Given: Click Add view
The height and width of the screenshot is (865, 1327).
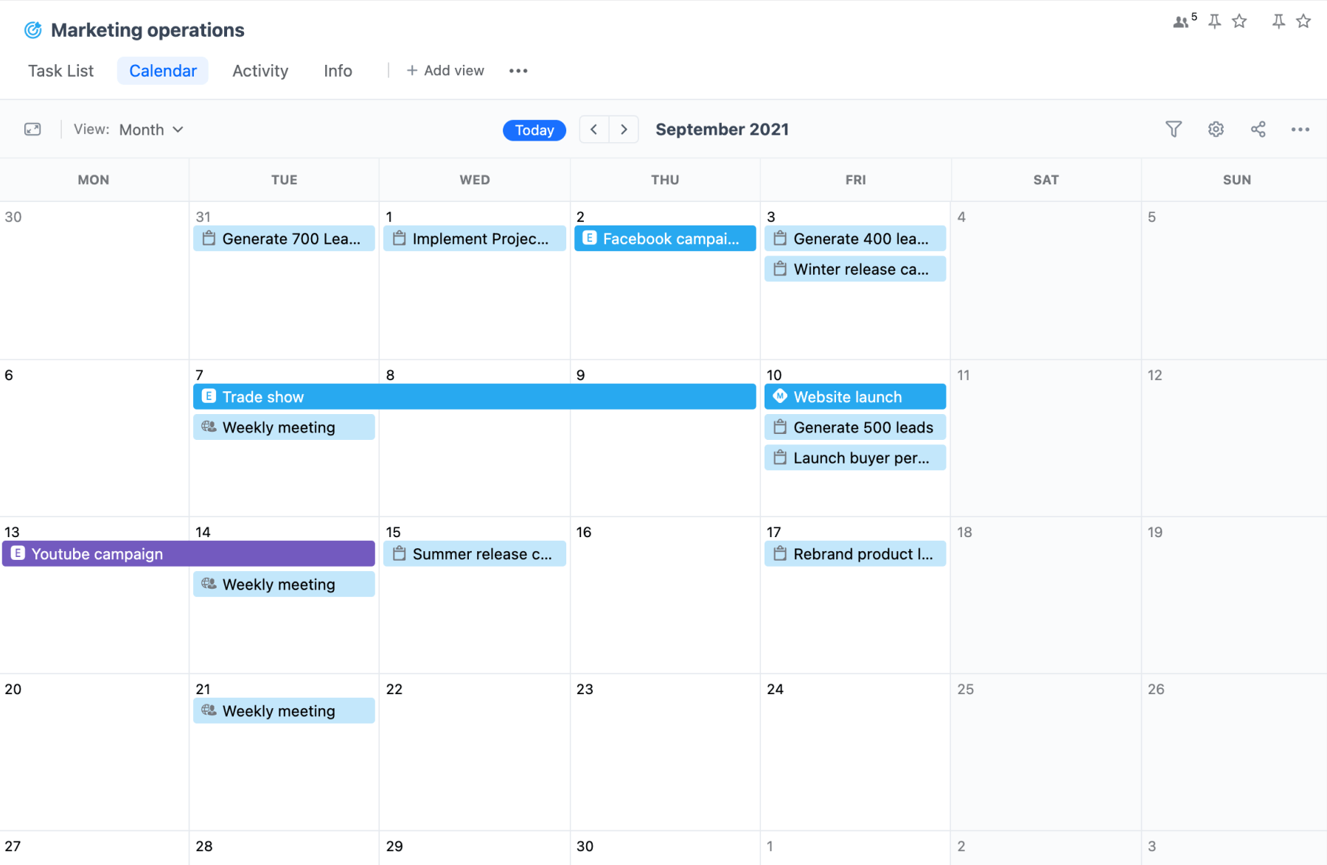Looking at the screenshot, I should click(445, 70).
